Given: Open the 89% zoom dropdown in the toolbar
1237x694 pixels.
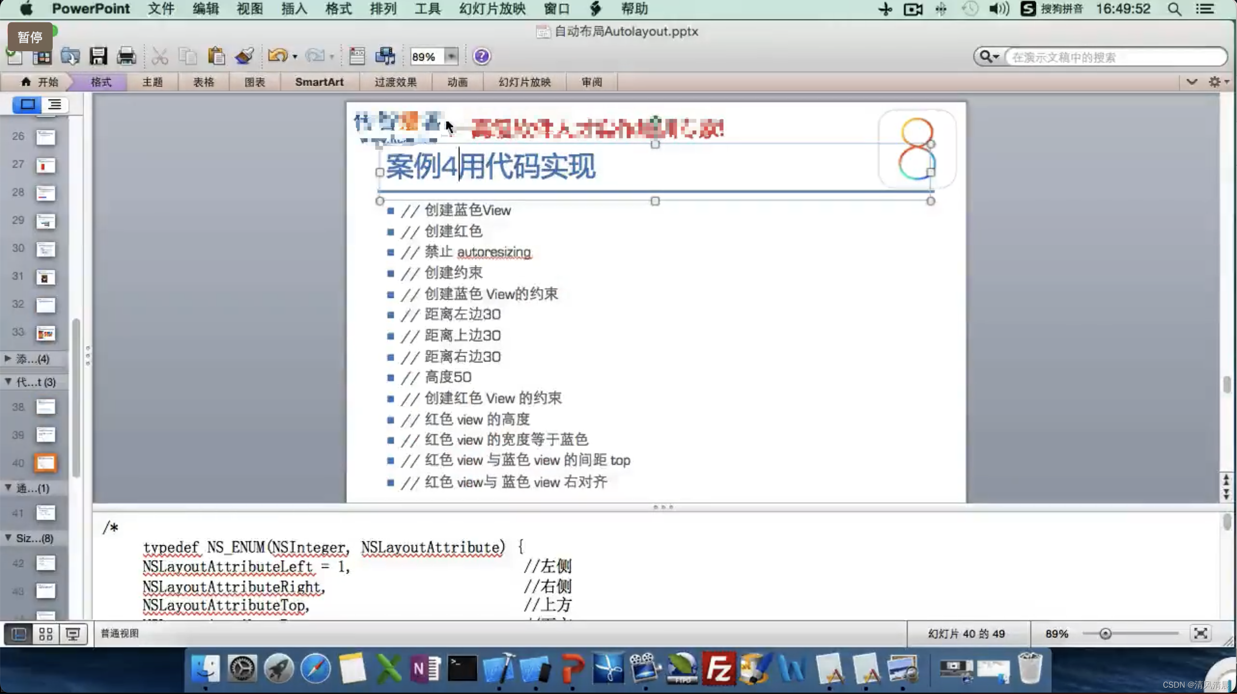Looking at the screenshot, I should click(x=451, y=57).
